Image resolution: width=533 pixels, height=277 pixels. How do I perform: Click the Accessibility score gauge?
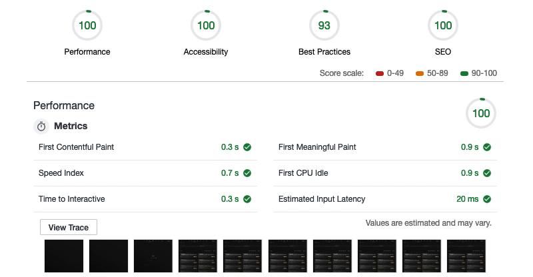pyautogui.click(x=206, y=26)
